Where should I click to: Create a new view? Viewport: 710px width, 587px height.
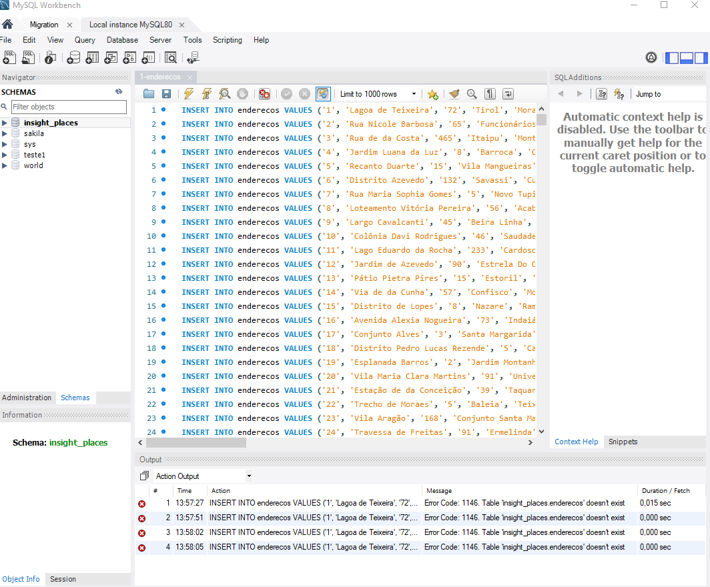(x=111, y=57)
